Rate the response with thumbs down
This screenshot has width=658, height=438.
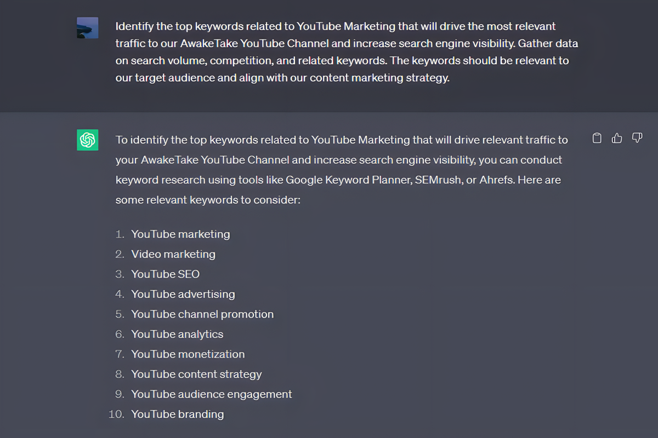(x=637, y=138)
